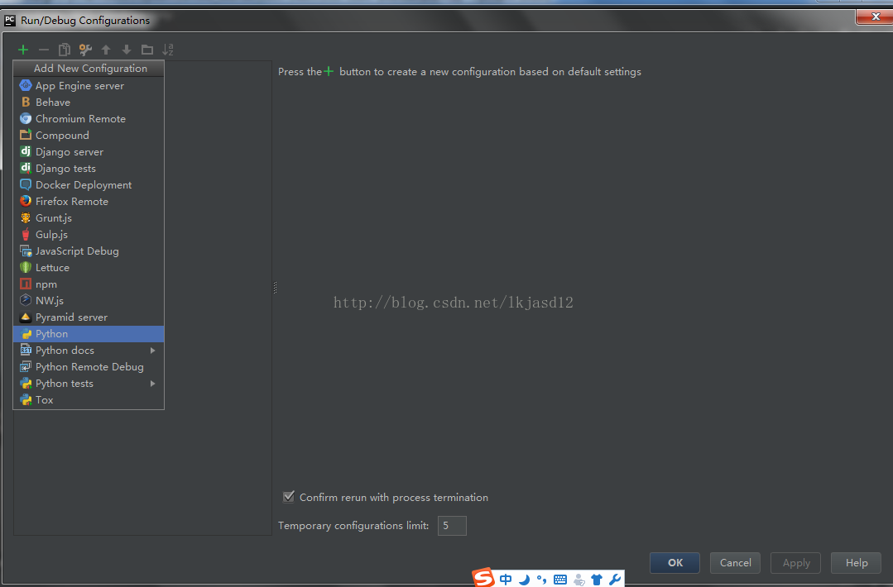The height and width of the screenshot is (587, 893).
Task: Select the Compound text entry
Action: coord(62,136)
